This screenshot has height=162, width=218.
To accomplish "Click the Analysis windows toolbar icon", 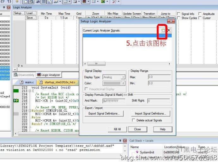I will (84, 2).
